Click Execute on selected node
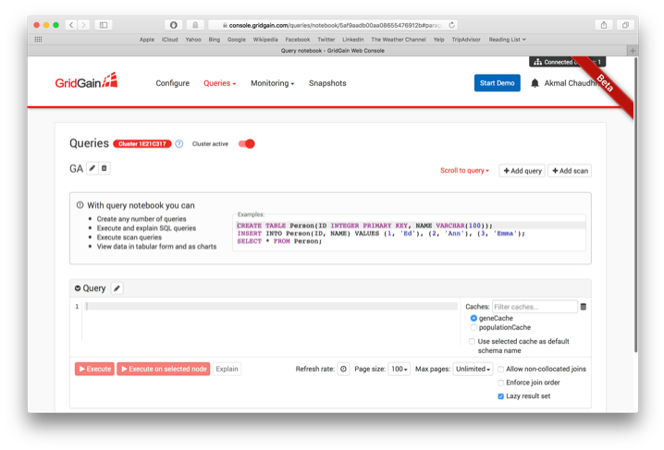 pyautogui.click(x=164, y=369)
